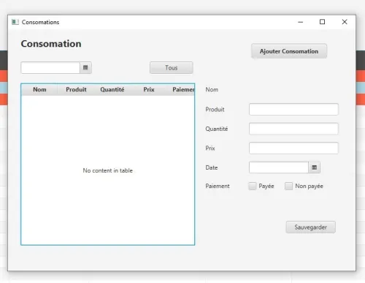
Task: Close the Consomations window
Action: tap(345, 22)
